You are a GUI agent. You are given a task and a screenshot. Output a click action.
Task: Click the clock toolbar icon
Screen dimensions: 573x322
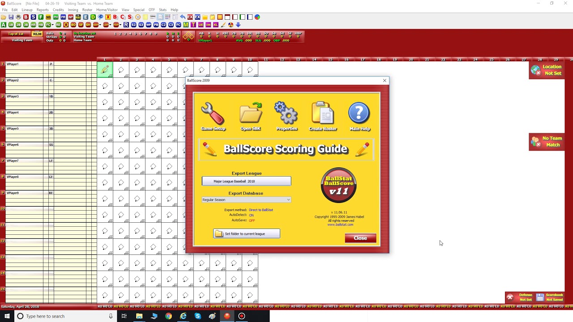(x=138, y=17)
